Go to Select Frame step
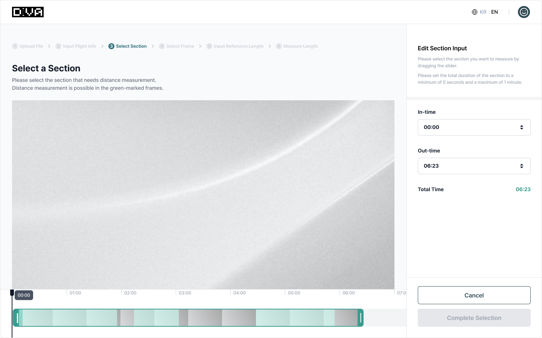542x338 pixels. (x=177, y=46)
